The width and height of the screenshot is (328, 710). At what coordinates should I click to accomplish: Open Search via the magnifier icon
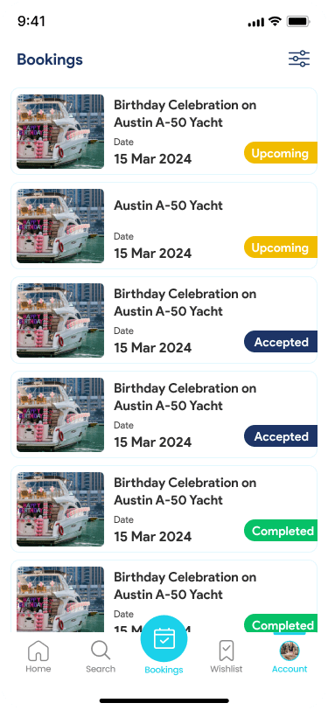point(101,651)
